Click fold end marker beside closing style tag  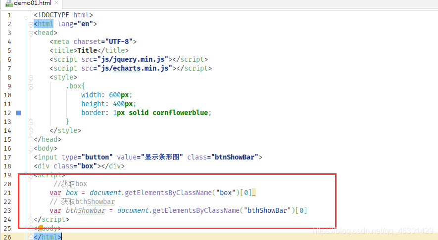point(31,131)
